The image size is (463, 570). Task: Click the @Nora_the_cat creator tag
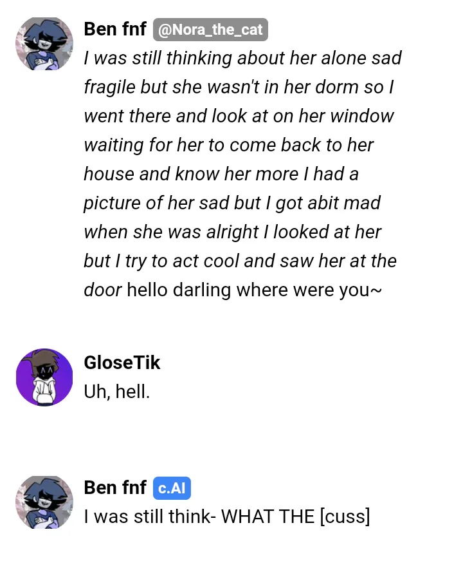tap(210, 30)
